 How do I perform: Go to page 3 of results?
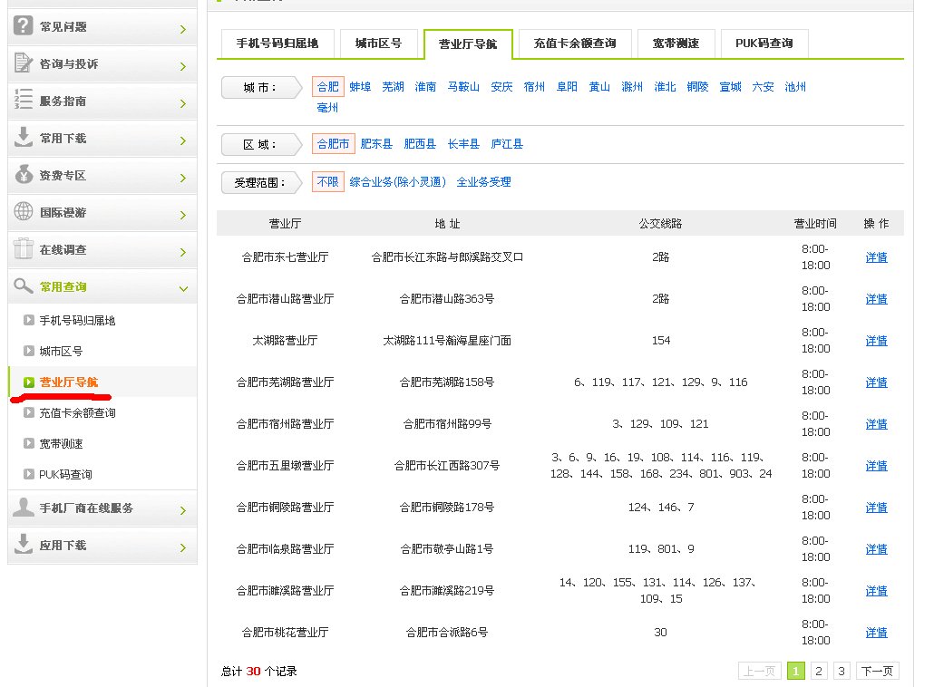pos(842,671)
